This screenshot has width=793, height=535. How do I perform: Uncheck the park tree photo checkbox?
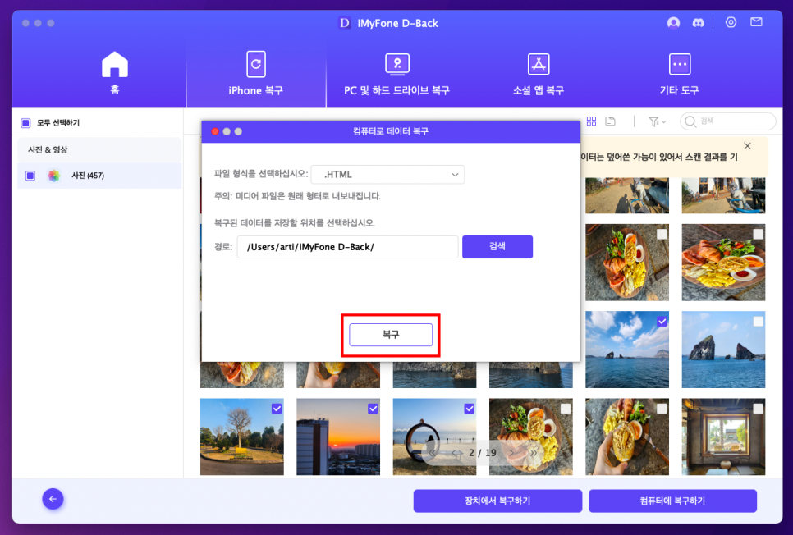(277, 409)
